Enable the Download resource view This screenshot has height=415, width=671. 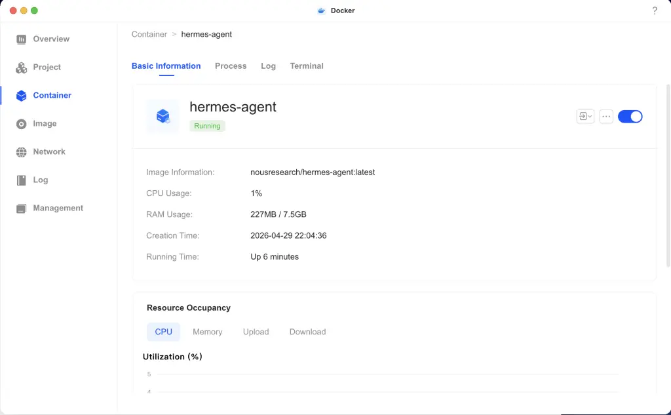[x=307, y=332]
